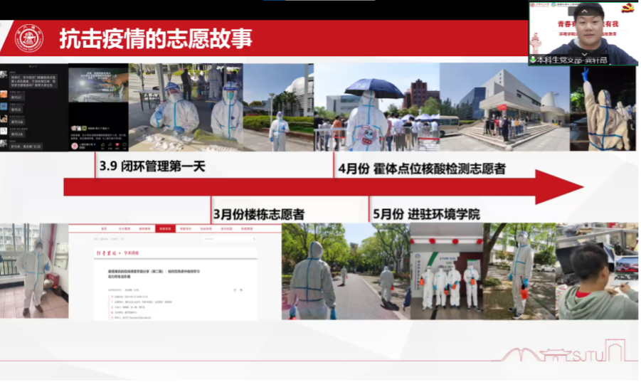Click the university seal logo in header
The width and height of the screenshot is (641, 382).
click(29, 38)
